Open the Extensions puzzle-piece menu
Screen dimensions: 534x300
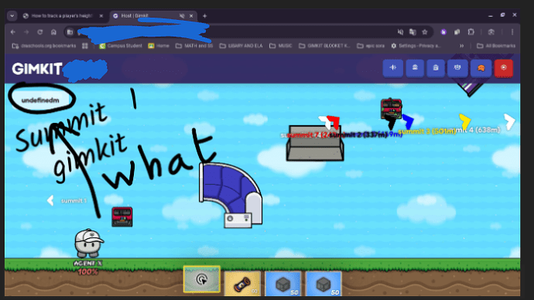[x=471, y=32]
